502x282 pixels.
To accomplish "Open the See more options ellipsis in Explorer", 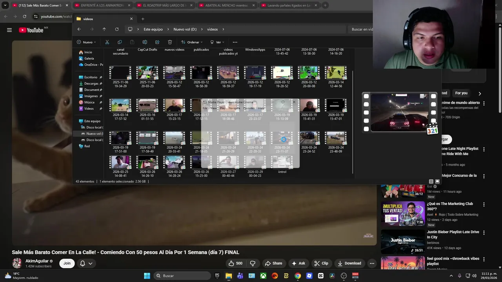I will 235,42.
